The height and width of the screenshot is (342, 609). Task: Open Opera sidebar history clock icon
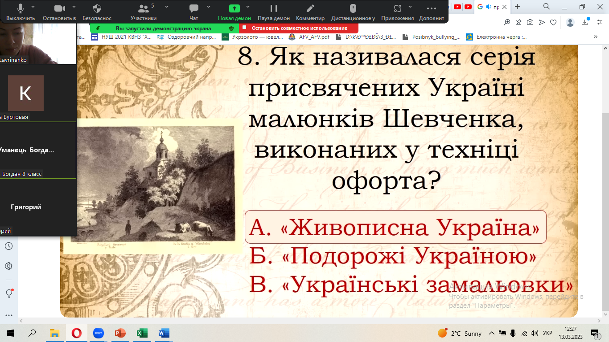pyautogui.click(x=8, y=246)
